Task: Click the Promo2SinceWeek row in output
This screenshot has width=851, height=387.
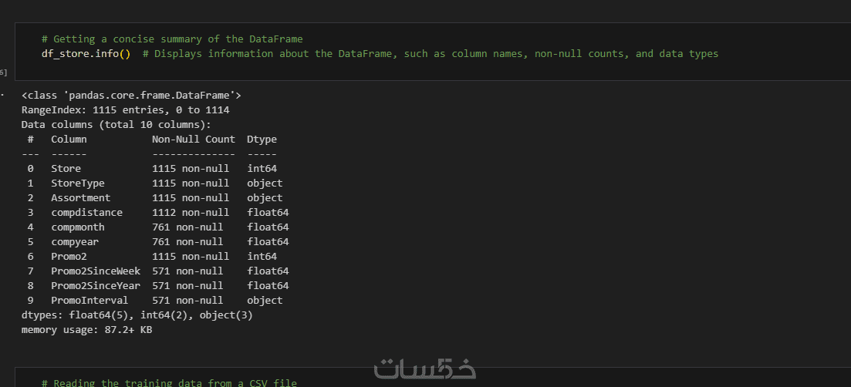Action: pyautogui.click(x=154, y=271)
